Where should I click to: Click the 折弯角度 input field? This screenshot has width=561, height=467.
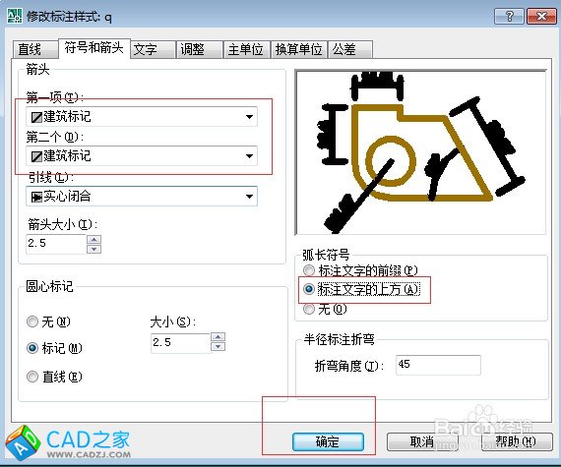[x=438, y=365]
